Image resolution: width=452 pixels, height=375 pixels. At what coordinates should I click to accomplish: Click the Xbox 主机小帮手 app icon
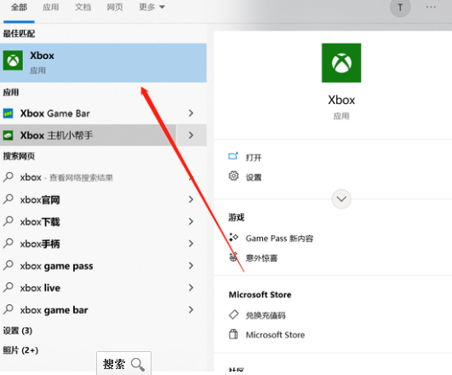click(8, 136)
